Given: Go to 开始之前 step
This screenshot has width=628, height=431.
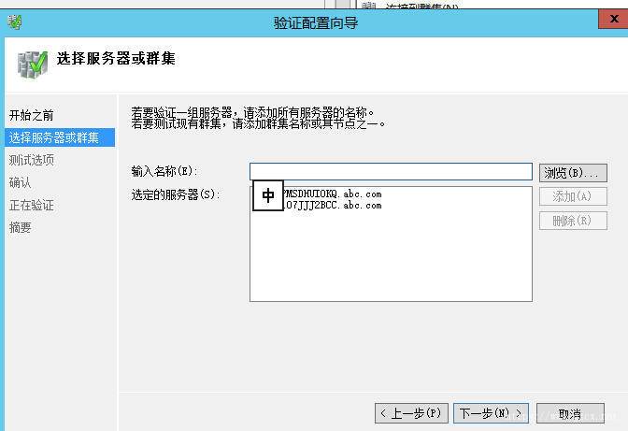Looking at the screenshot, I should point(31,115).
